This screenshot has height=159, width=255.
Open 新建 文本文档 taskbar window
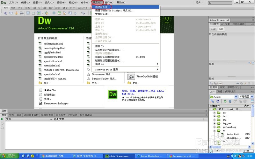click(87, 156)
